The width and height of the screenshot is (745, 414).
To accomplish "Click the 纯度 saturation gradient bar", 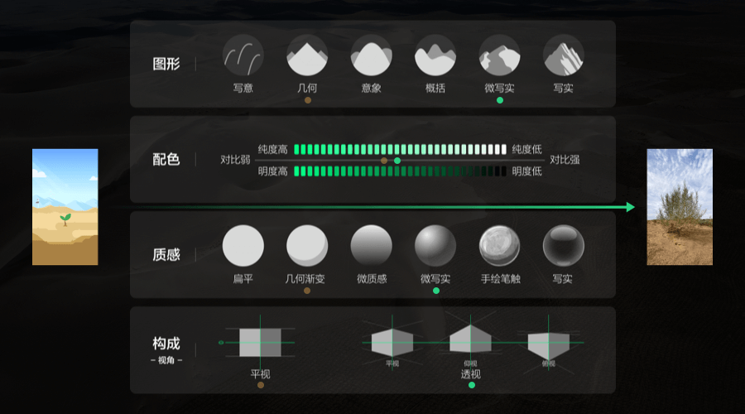I will coord(400,150).
